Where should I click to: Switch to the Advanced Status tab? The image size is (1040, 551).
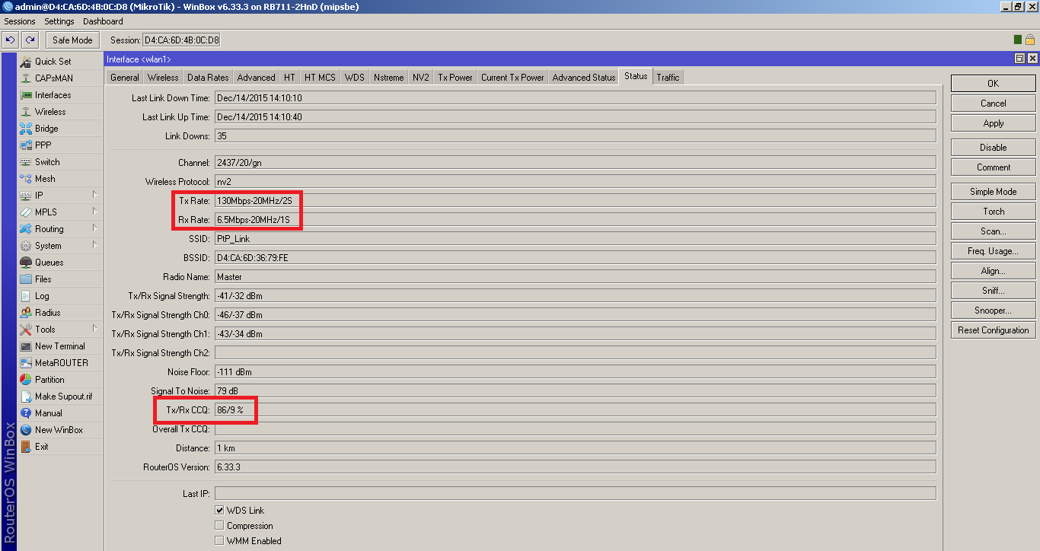[x=584, y=78]
